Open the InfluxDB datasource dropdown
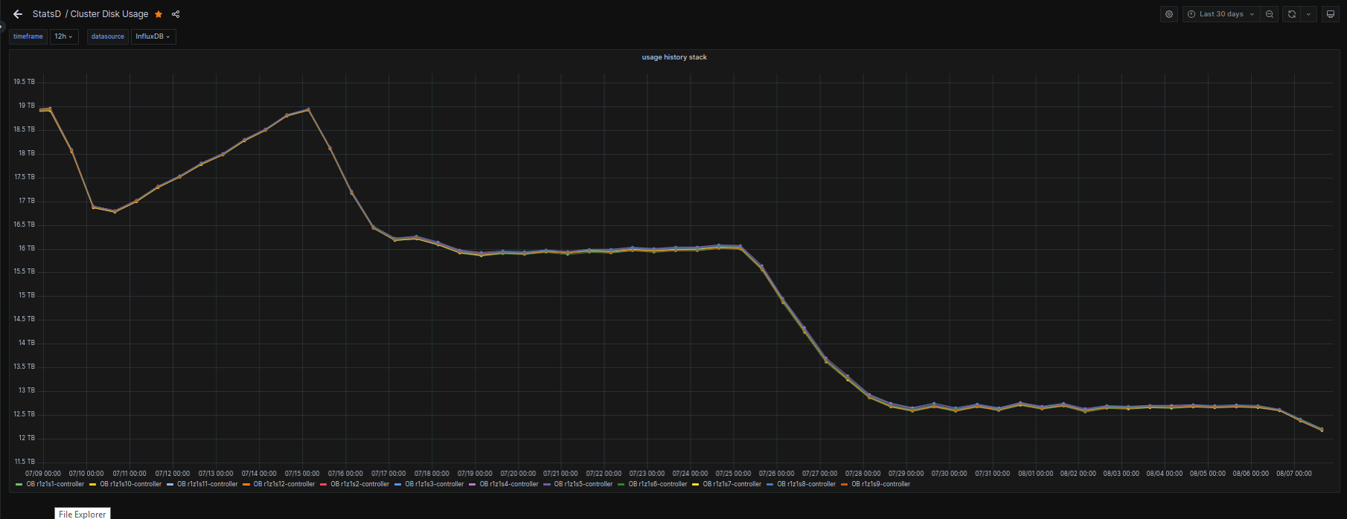This screenshot has width=1347, height=519. click(153, 36)
